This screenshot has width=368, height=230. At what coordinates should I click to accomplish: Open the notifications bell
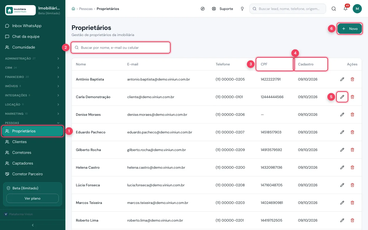coord(346,9)
